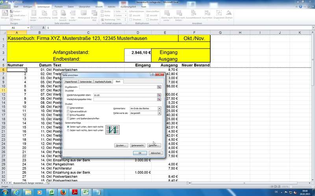Click range selector icon for Druckbereich field
The height and width of the screenshot is (196, 315).
[159, 87]
